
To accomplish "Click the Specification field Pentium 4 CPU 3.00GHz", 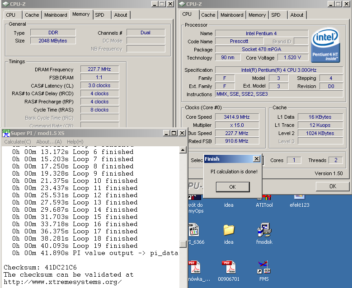I will (x=279, y=70).
